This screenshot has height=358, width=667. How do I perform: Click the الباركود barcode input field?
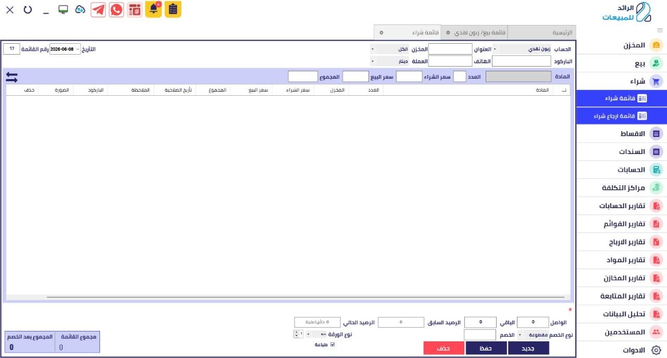tap(522, 61)
